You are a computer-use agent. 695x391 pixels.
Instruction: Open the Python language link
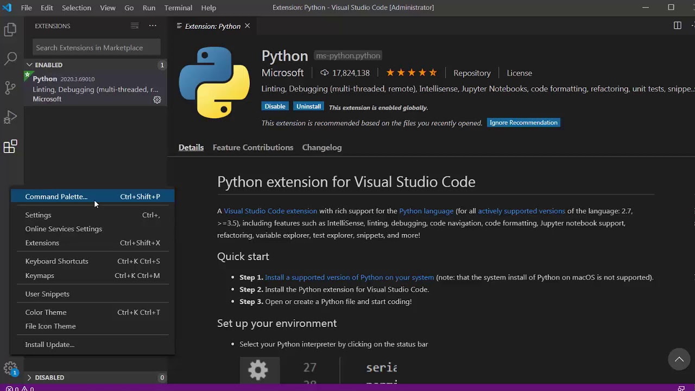pyautogui.click(x=426, y=211)
